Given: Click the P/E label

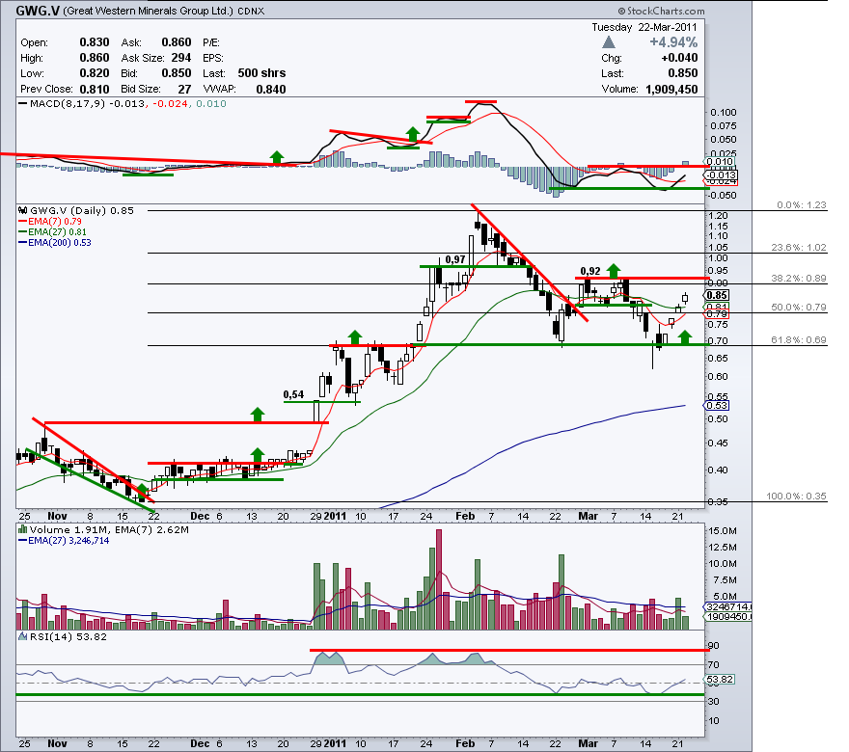Looking at the screenshot, I should coord(211,42).
